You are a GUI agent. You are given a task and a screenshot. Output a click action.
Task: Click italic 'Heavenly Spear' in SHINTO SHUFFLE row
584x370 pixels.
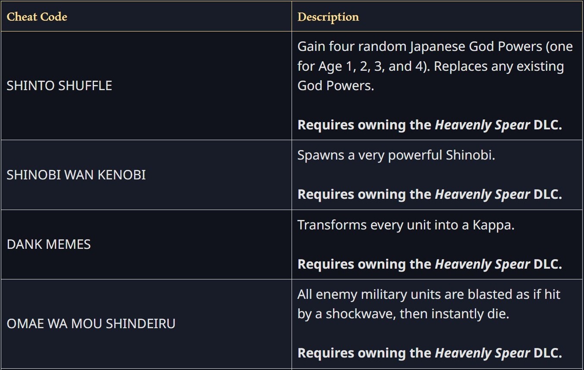pyautogui.click(x=482, y=125)
